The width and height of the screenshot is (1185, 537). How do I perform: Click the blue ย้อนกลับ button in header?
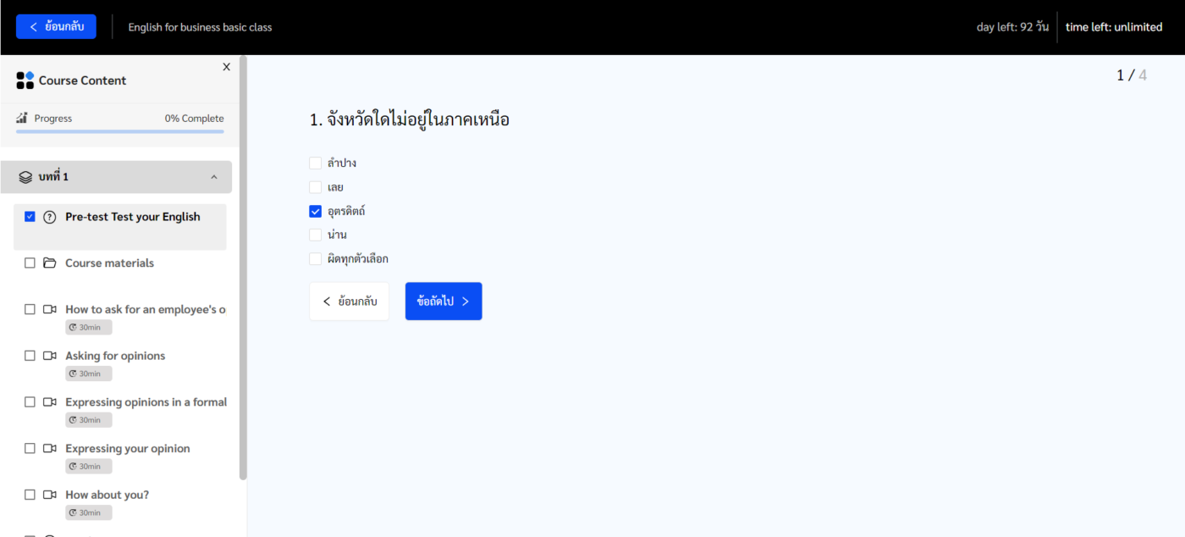click(x=56, y=27)
